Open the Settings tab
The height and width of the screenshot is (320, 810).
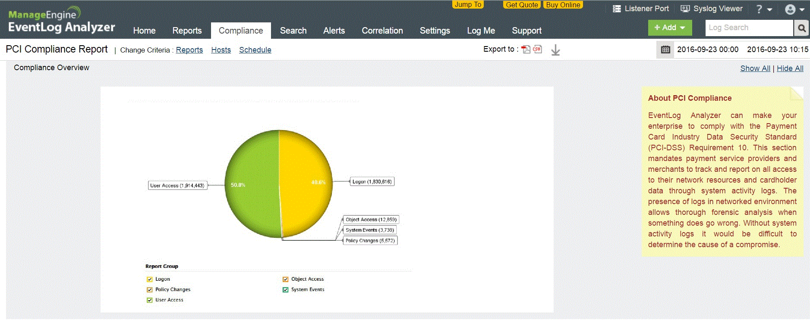(x=435, y=31)
